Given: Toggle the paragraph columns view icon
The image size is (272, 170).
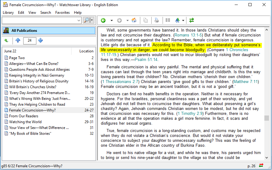Looking at the screenshot, I should 167,21.
